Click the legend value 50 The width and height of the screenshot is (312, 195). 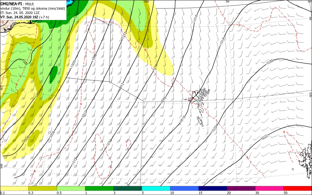285,193
